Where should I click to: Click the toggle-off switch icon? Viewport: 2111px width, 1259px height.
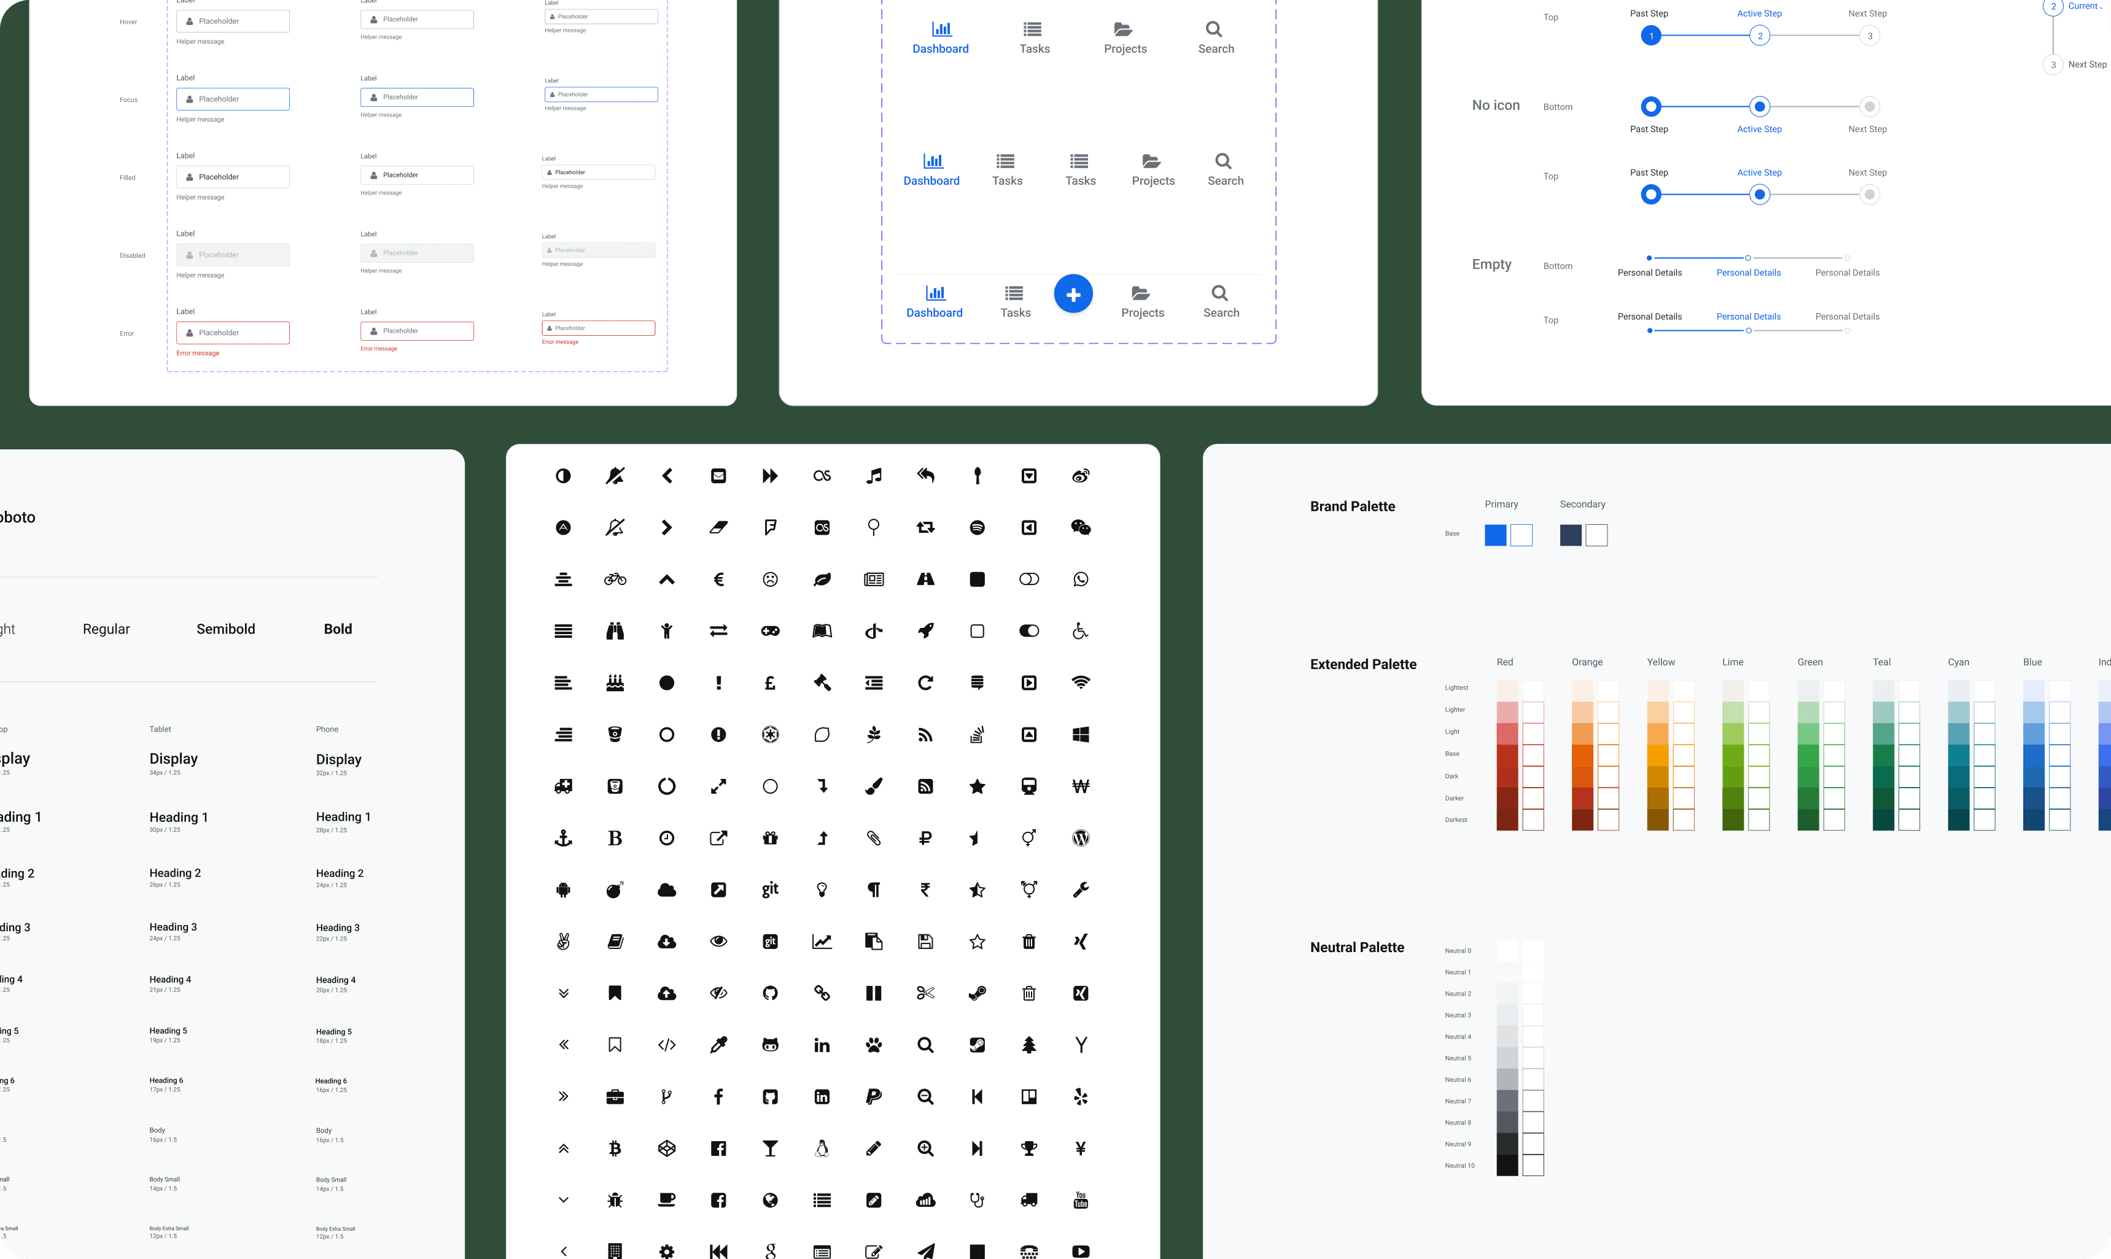click(x=1028, y=579)
